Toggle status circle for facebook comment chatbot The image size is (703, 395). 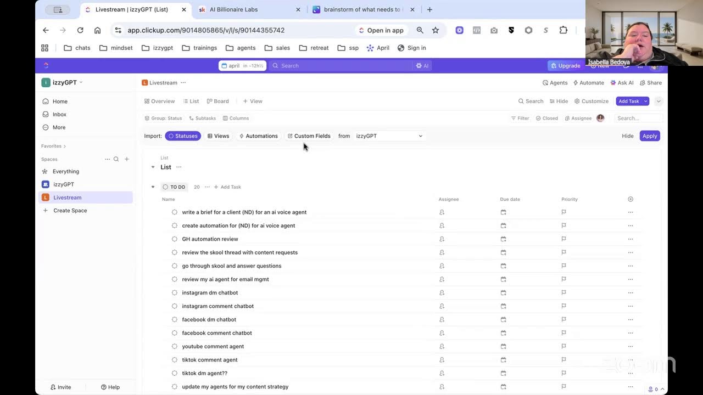[x=174, y=333]
